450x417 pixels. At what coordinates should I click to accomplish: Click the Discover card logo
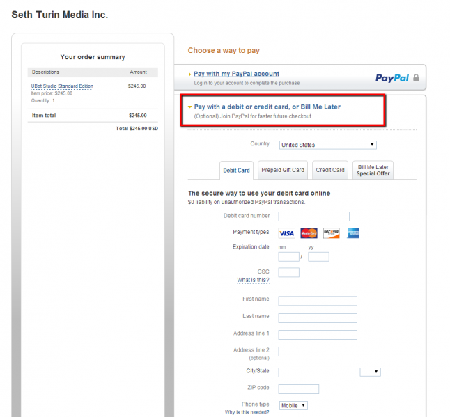(332, 233)
